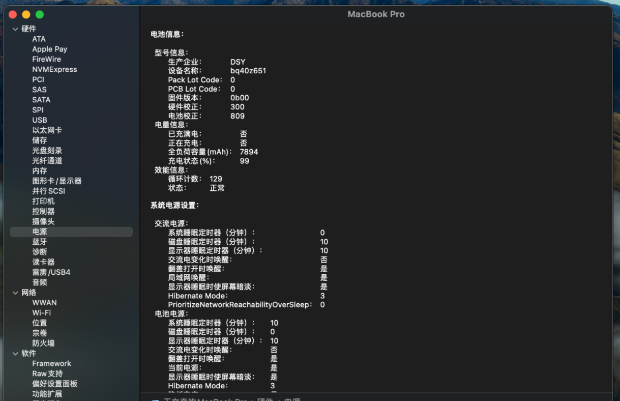This screenshot has height=401, width=620.
Task: Open the 防火墙 entry
Action: click(43, 343)
